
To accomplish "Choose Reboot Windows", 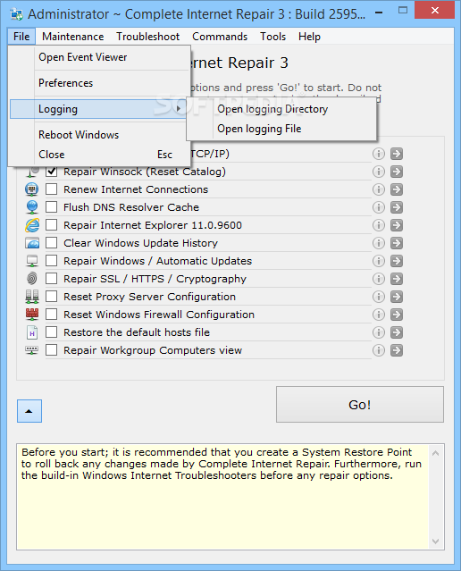I will 98,135.
